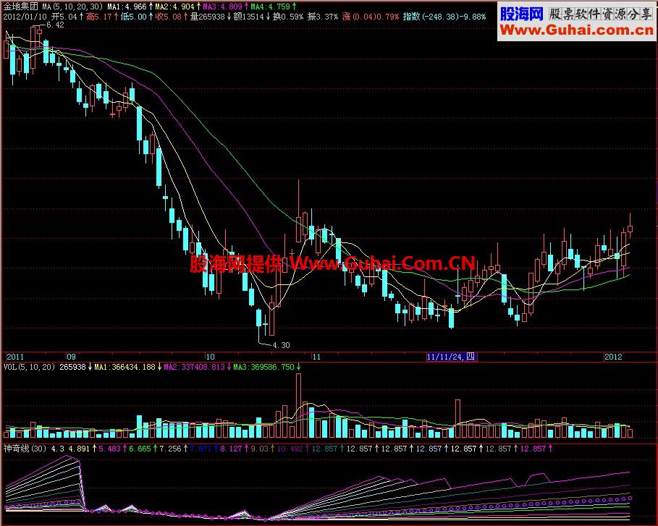The image size is (658, 526).
Task: Select the 11 month label on time axis
Action: pos(316,357)
